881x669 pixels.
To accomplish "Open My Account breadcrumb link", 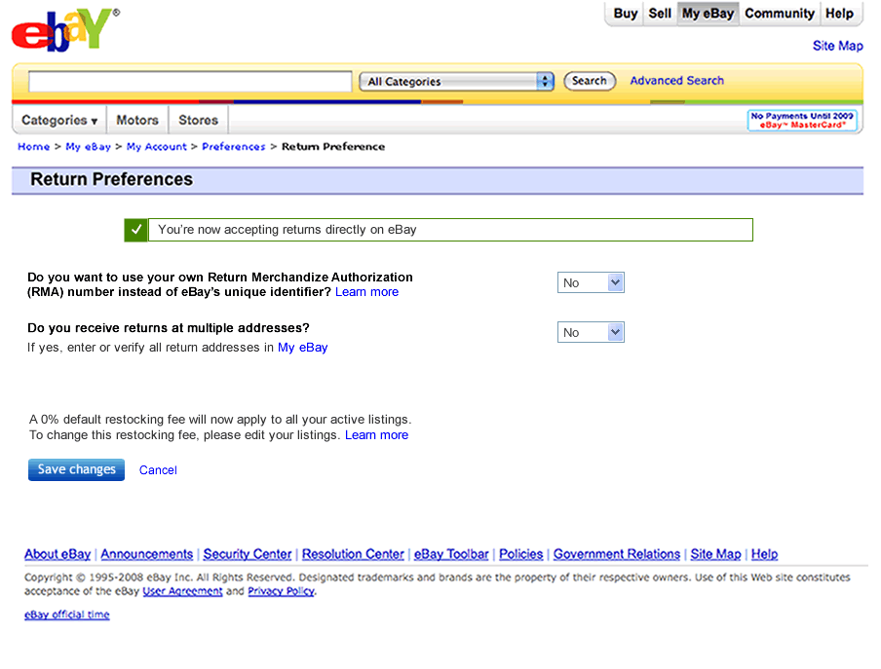I will pyautogui.click(x=156, y=146).
